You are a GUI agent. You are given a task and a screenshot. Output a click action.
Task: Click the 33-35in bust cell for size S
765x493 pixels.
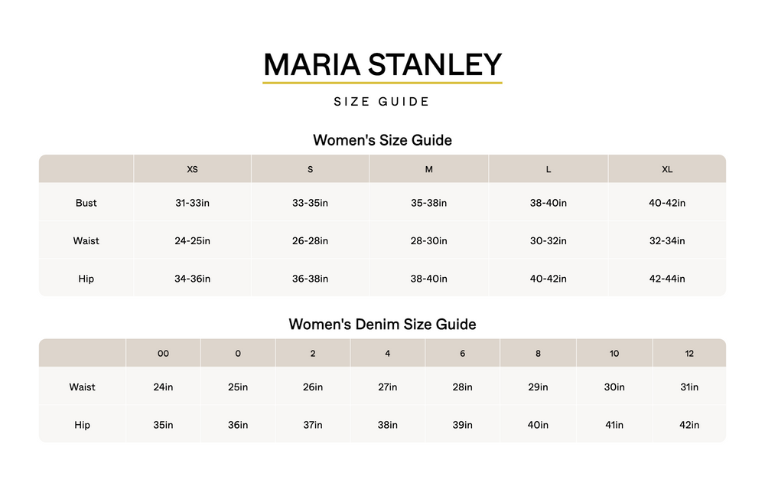click(310, 203)
